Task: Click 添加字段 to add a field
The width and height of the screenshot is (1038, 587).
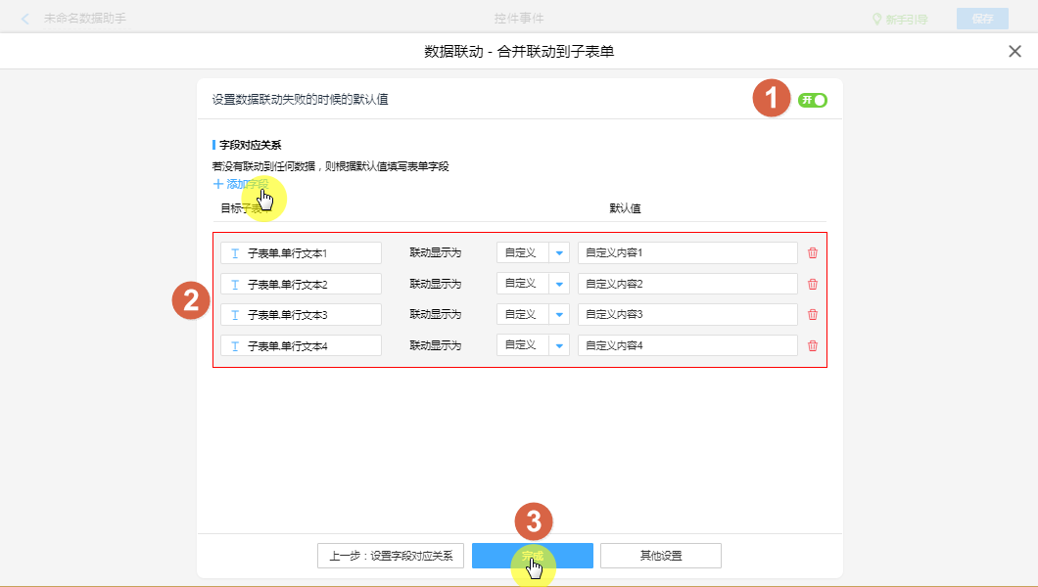Action: 240,184
